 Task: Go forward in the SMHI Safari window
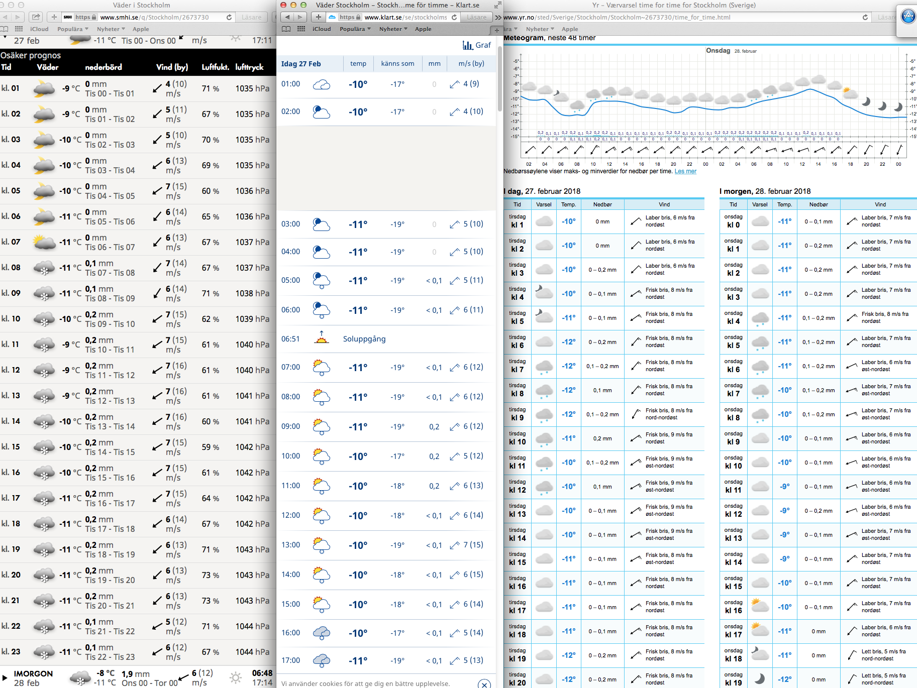[18, 17]
